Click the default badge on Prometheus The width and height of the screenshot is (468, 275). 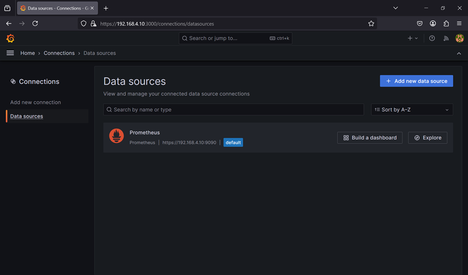click(233, 142)
